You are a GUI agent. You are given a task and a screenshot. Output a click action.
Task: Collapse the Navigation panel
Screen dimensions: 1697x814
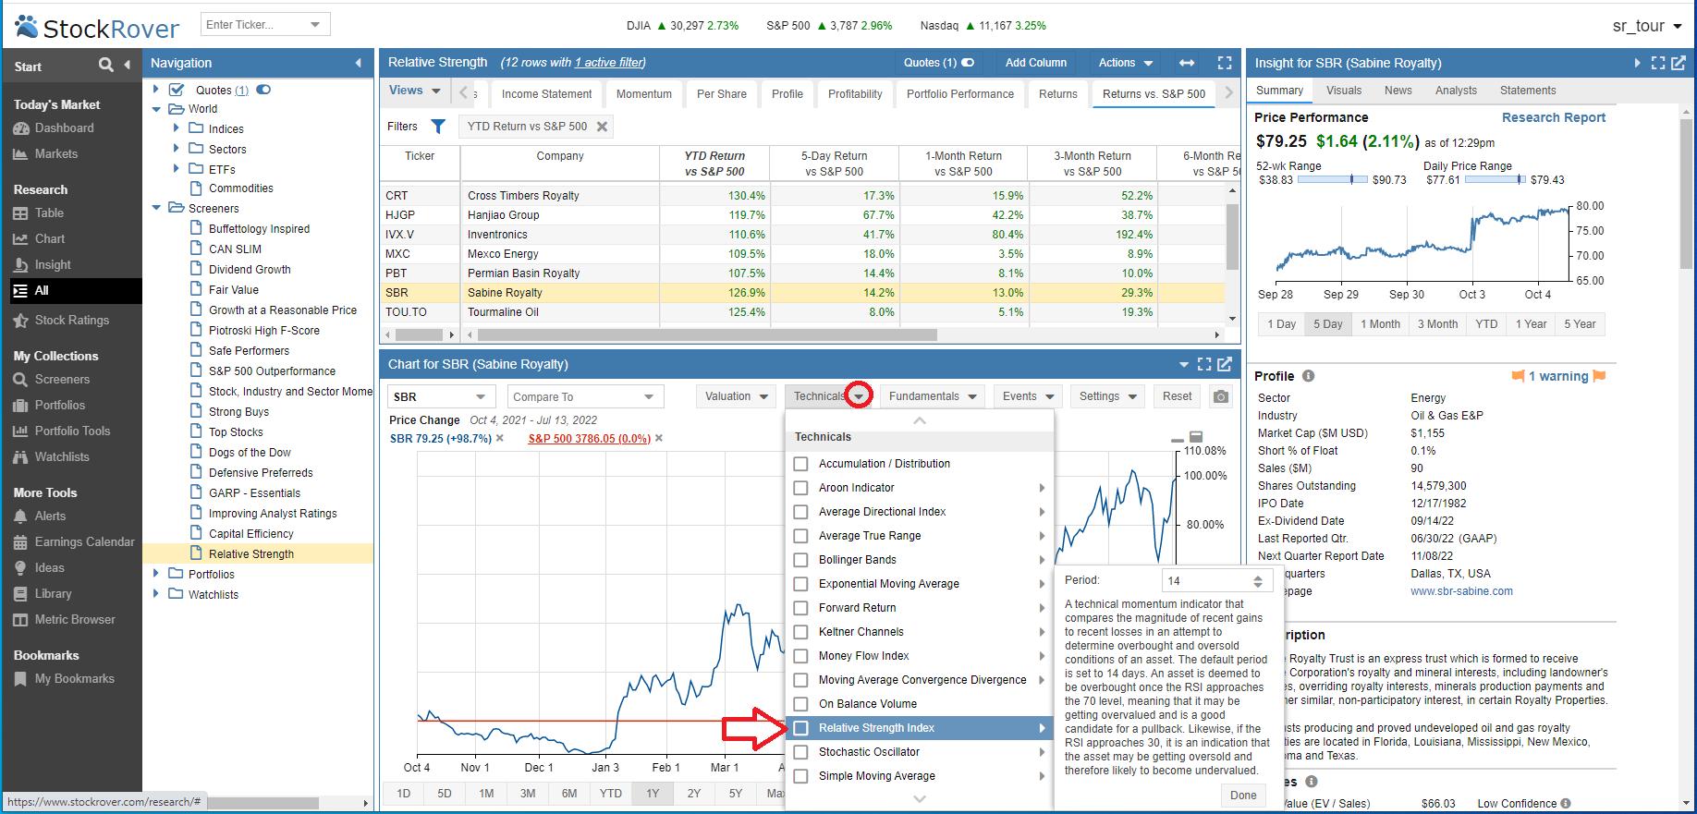[x=359, y=63]
